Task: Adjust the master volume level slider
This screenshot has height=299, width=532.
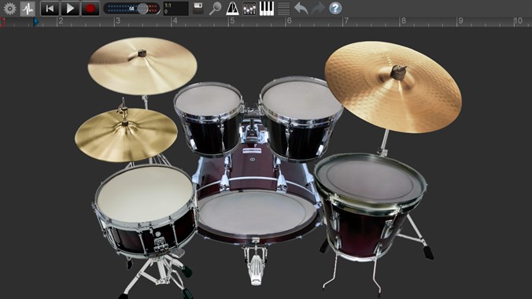Action: (131, 9)
